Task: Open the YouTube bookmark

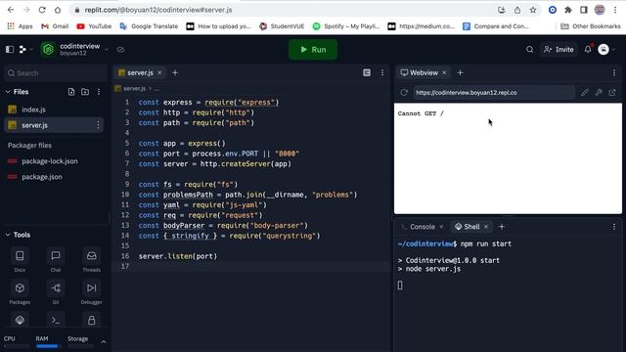Action: [x=94, y=26]
